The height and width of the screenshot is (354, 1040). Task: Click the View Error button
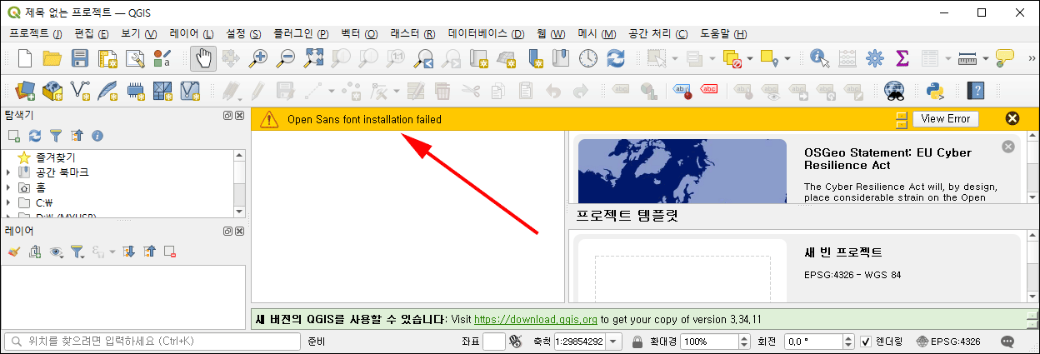coord(946,119)
